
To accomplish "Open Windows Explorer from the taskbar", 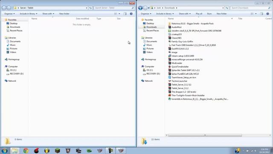I will (x=15, y=151).
